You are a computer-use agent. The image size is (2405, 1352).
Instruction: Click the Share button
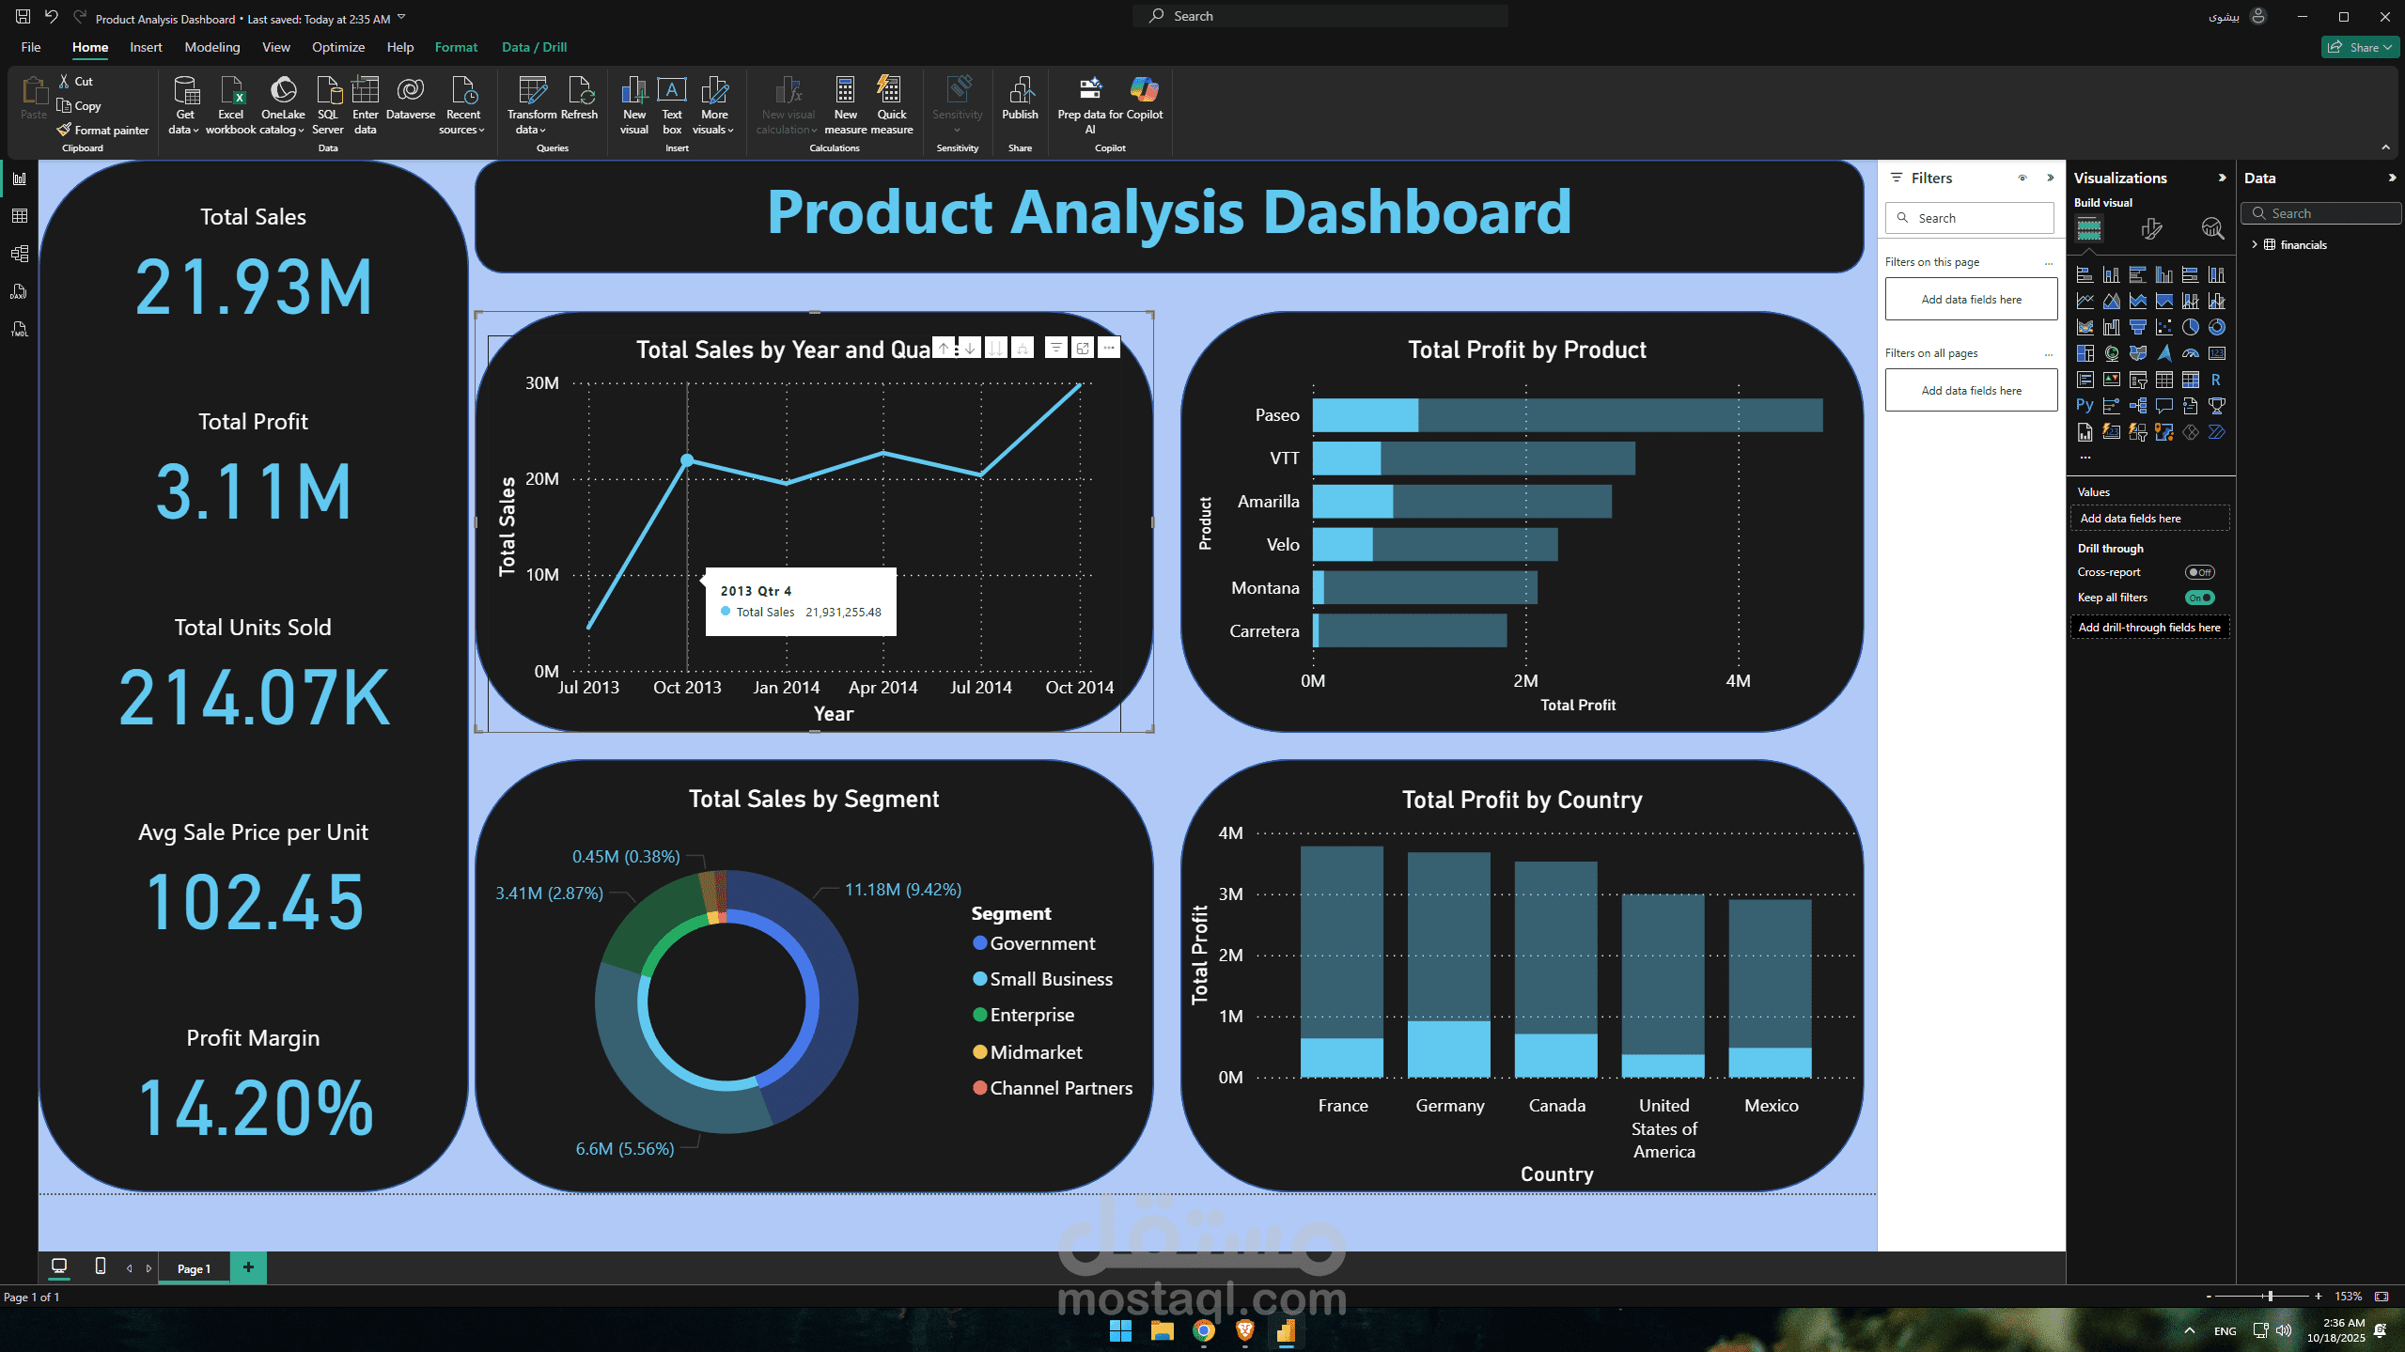(2361, 47)
